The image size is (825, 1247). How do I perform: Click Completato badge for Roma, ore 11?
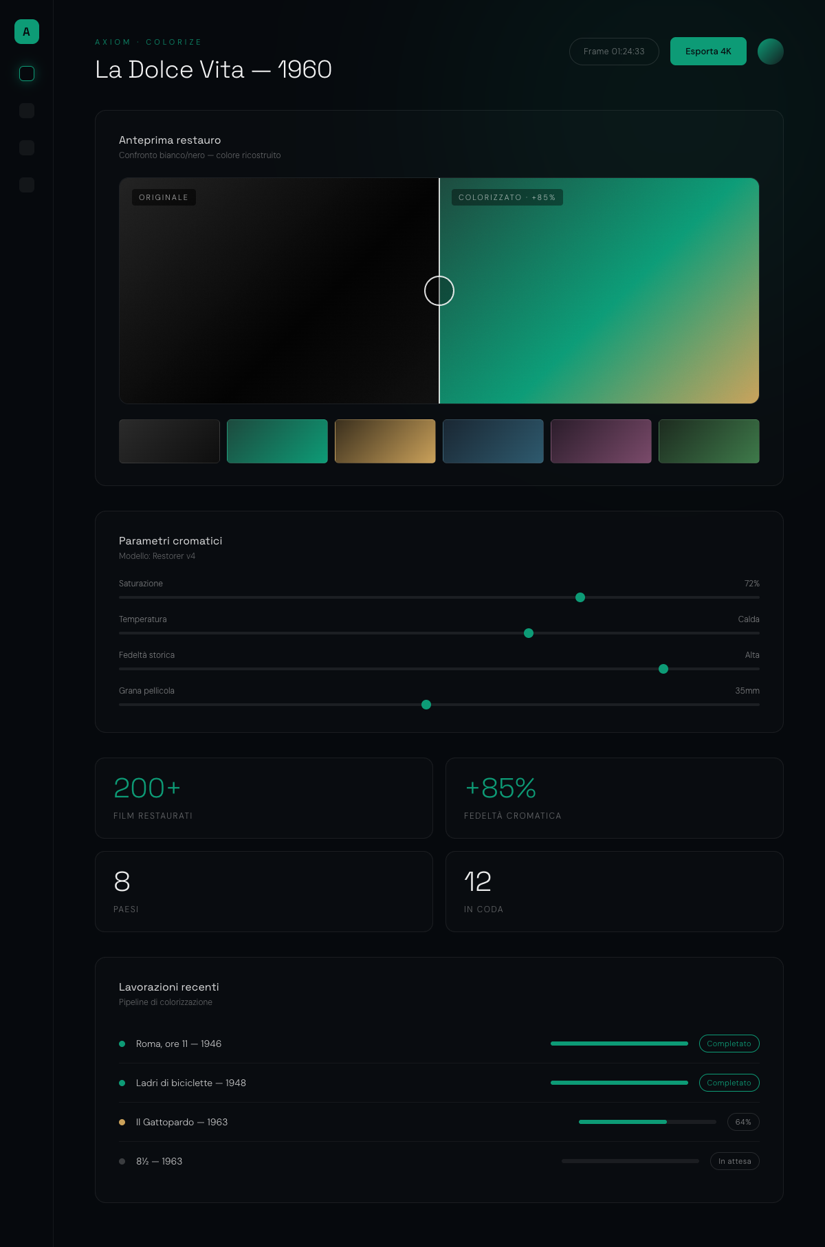pyautogui.click(x=729, y=1044)
